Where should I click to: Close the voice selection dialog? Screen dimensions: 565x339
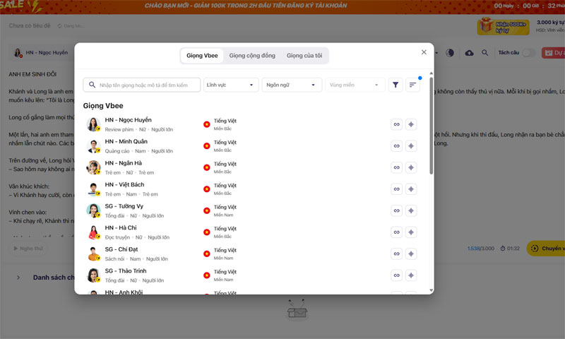click(x=424, y=52)
